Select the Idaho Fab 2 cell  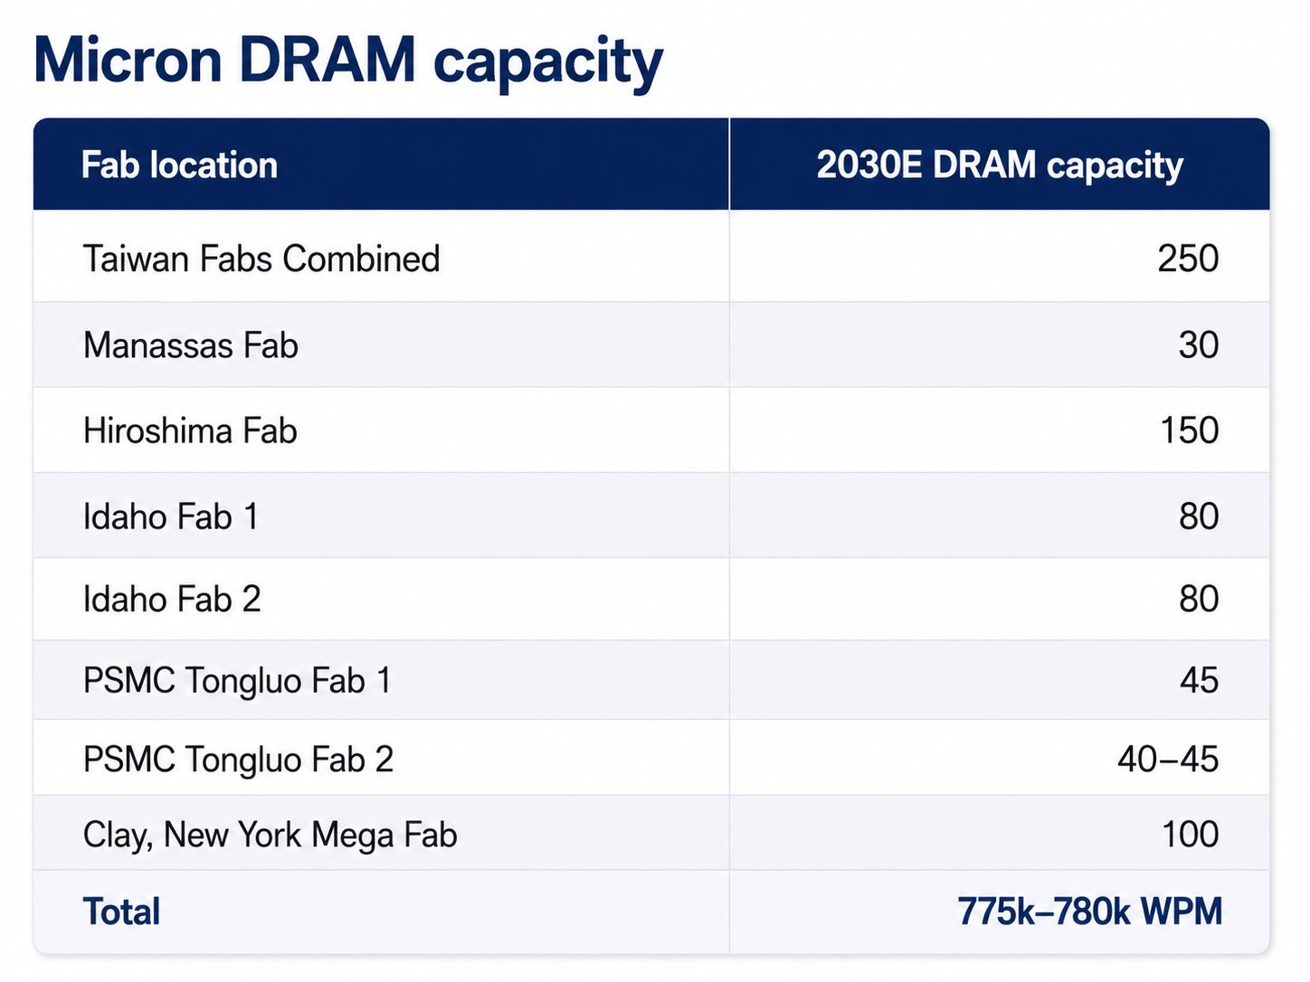pos(172,599)
